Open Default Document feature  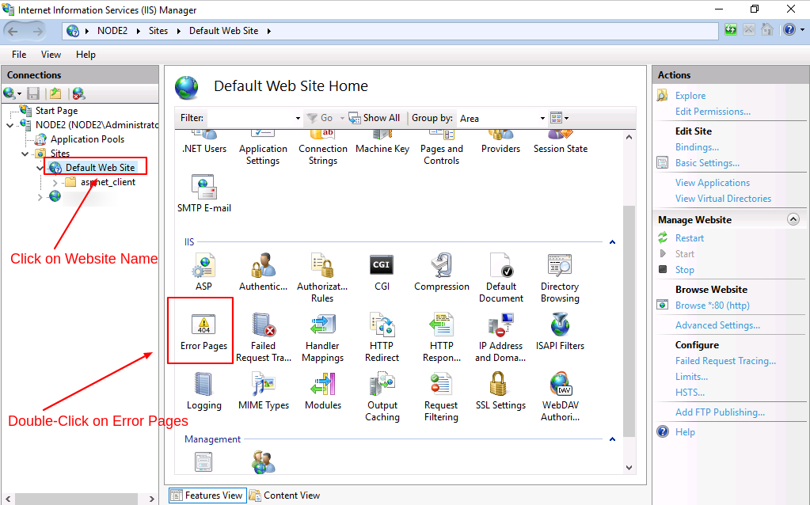click(500, 278)
